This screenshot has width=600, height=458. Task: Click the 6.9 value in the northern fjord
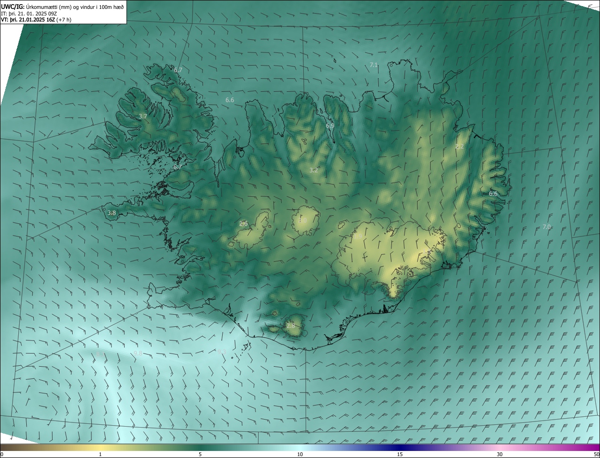pyautogui.click(x=330, y=126)
